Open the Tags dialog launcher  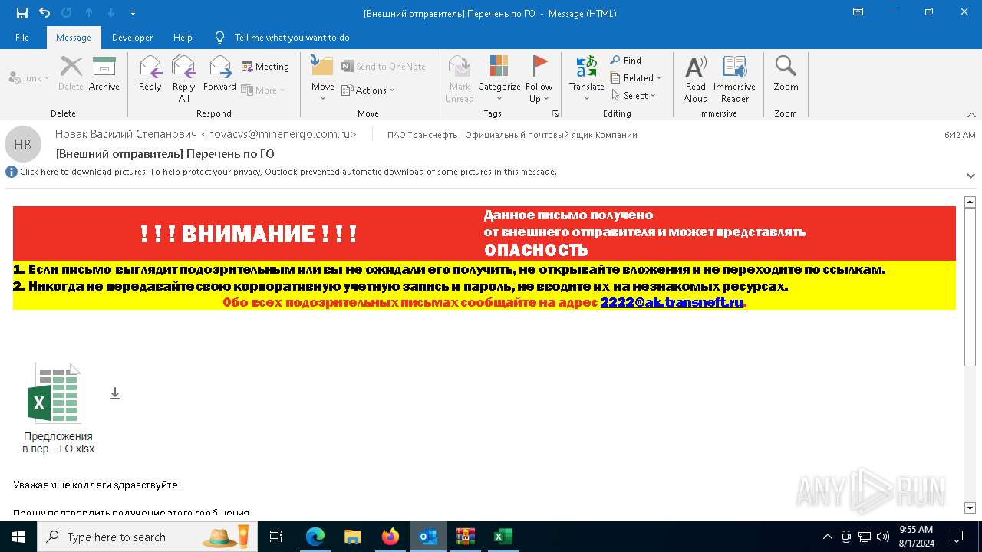point(555,113)
